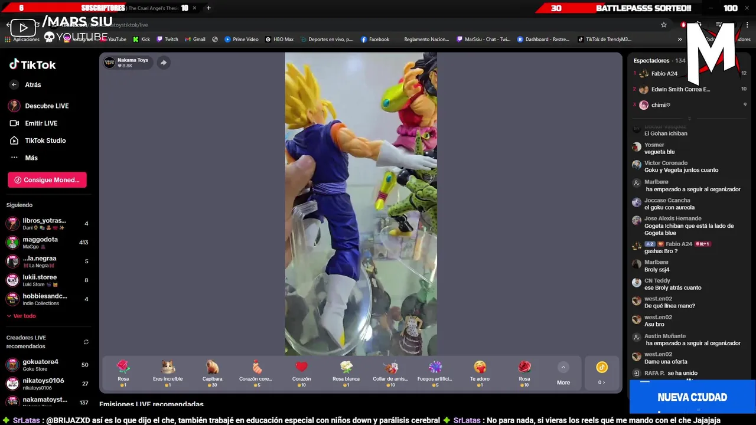Refresh Creadores LIVE recomendados

click(86, 342)
